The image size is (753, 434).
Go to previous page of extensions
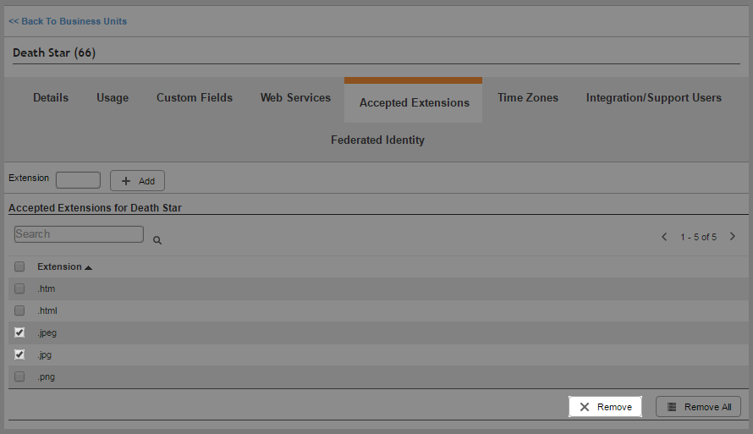coord(664,237)
